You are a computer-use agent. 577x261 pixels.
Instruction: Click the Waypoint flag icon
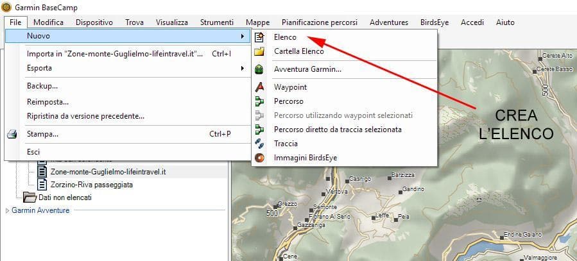click(259, 87)
